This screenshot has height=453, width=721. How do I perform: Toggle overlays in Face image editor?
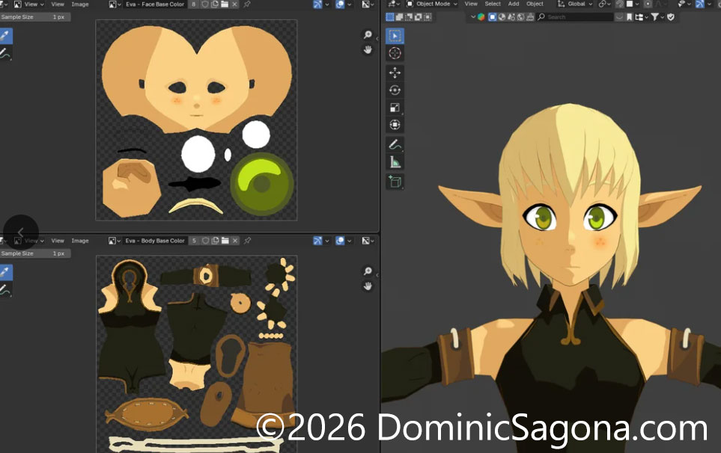tap(340, 4)
